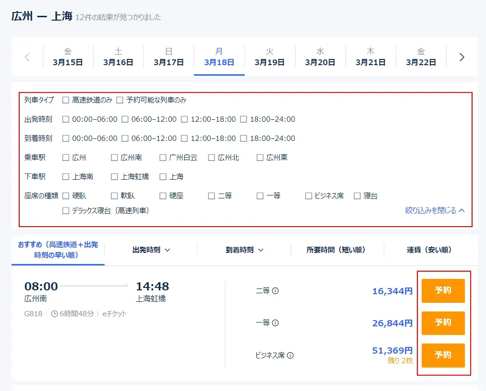Screen dimensions: 486x391
Task: Open the 到着時刻 sort dropdown
Action: click(x=242, y=250)
